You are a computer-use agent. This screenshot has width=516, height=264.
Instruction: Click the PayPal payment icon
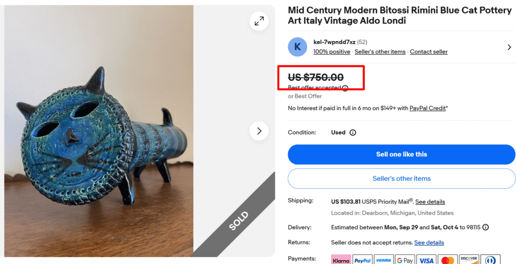(362, 259)
